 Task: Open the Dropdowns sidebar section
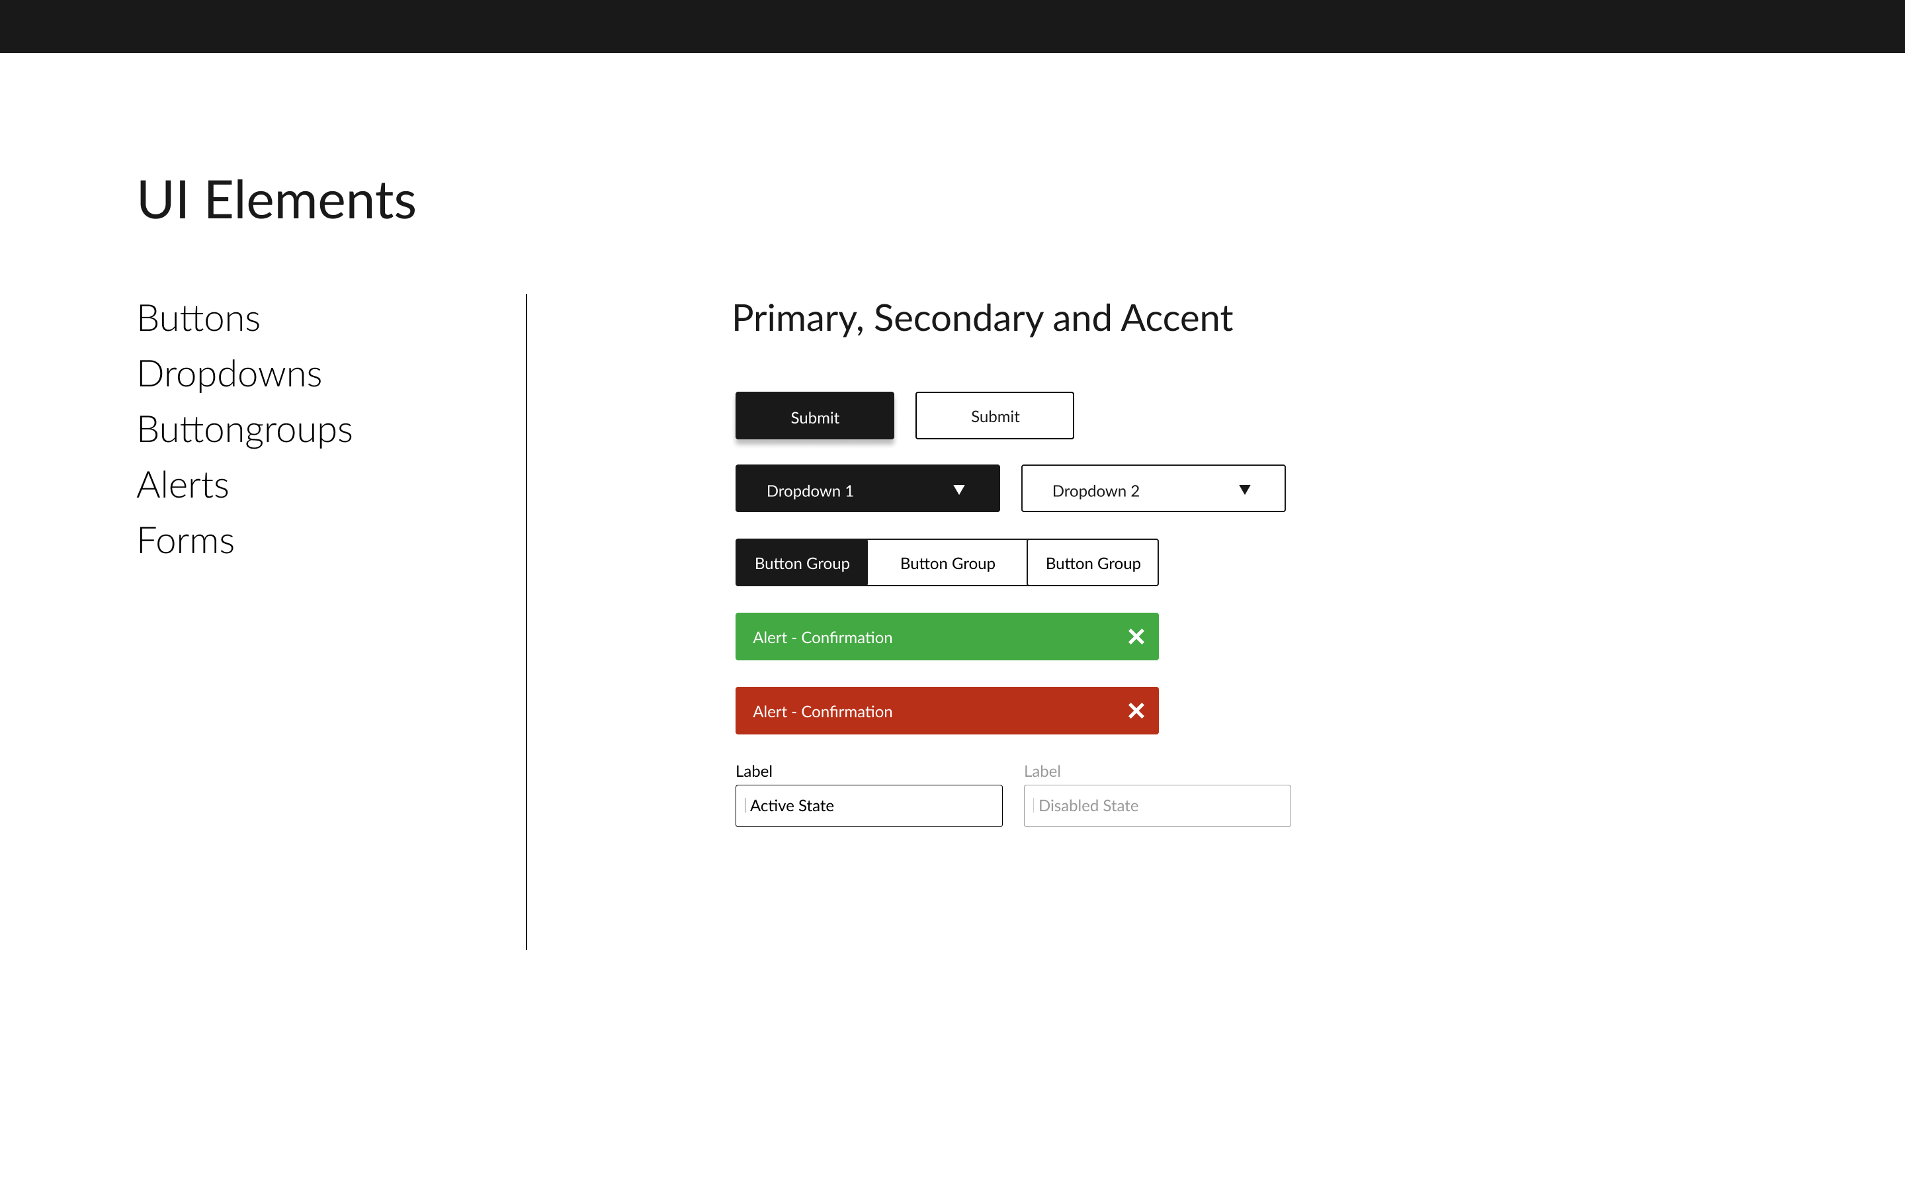pos(229,374)
